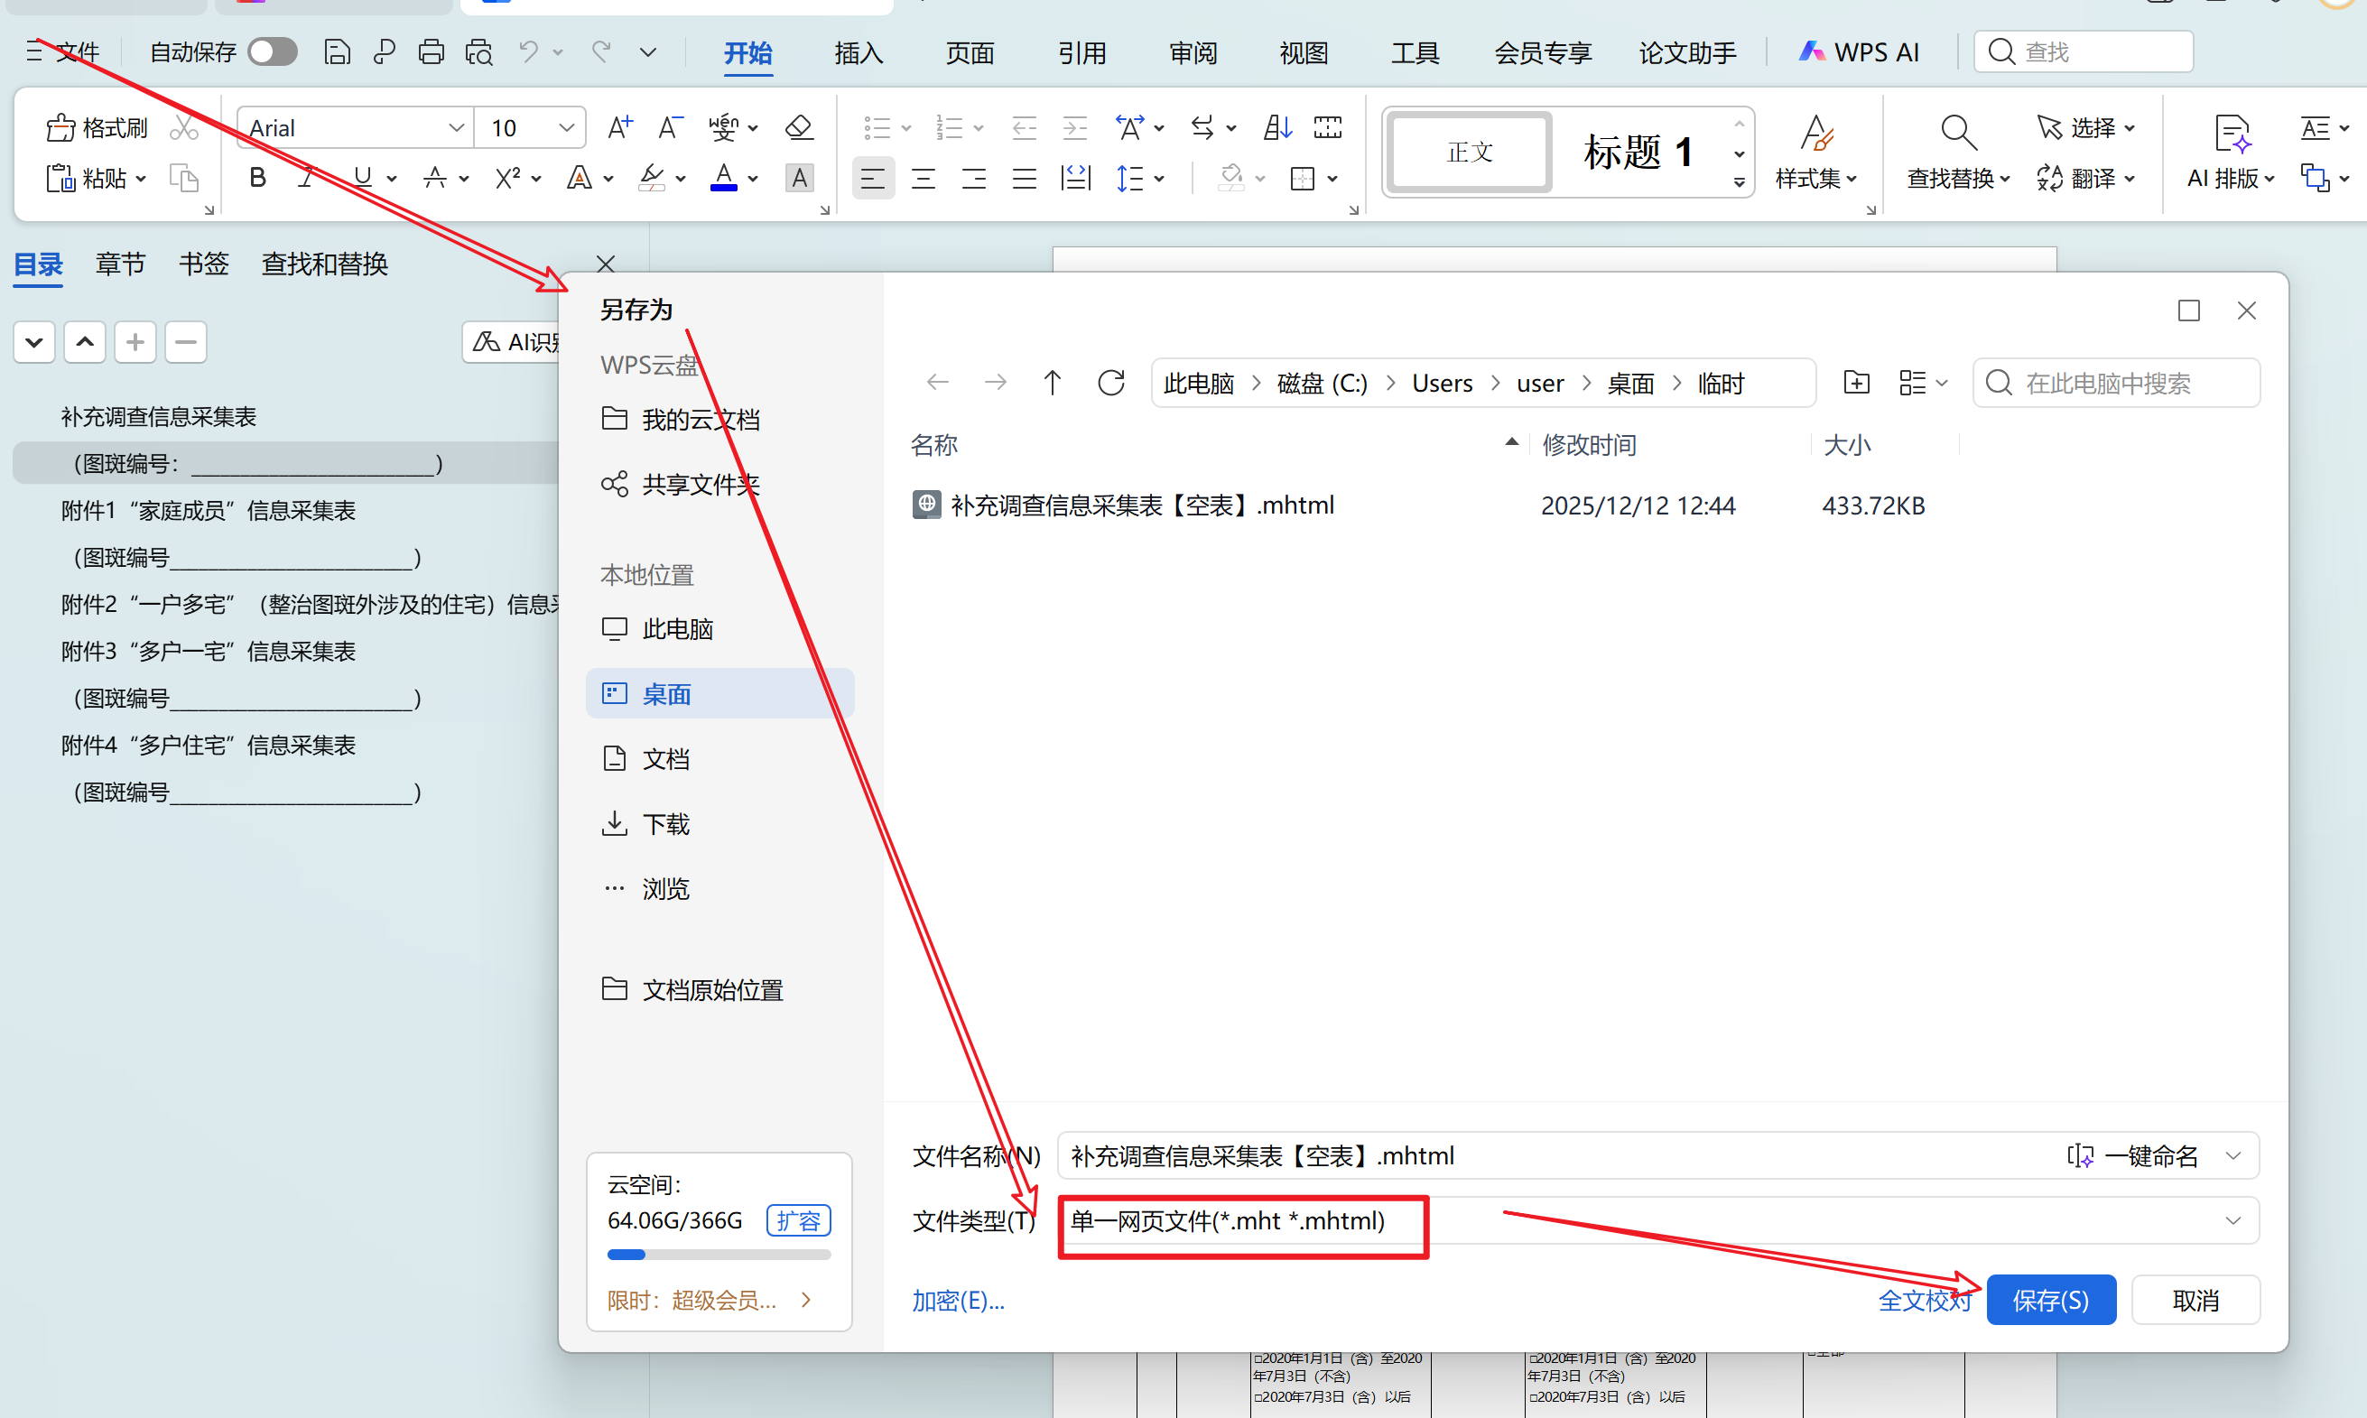Click the 保存(S) save button
The width and height of the screenshot is (2367, 1418).
[x=2050, y=1300]
